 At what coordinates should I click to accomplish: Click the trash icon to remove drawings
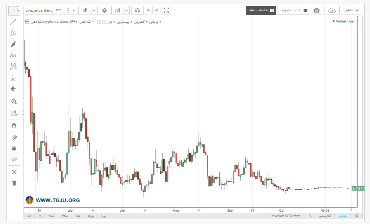tap(14, 183)
